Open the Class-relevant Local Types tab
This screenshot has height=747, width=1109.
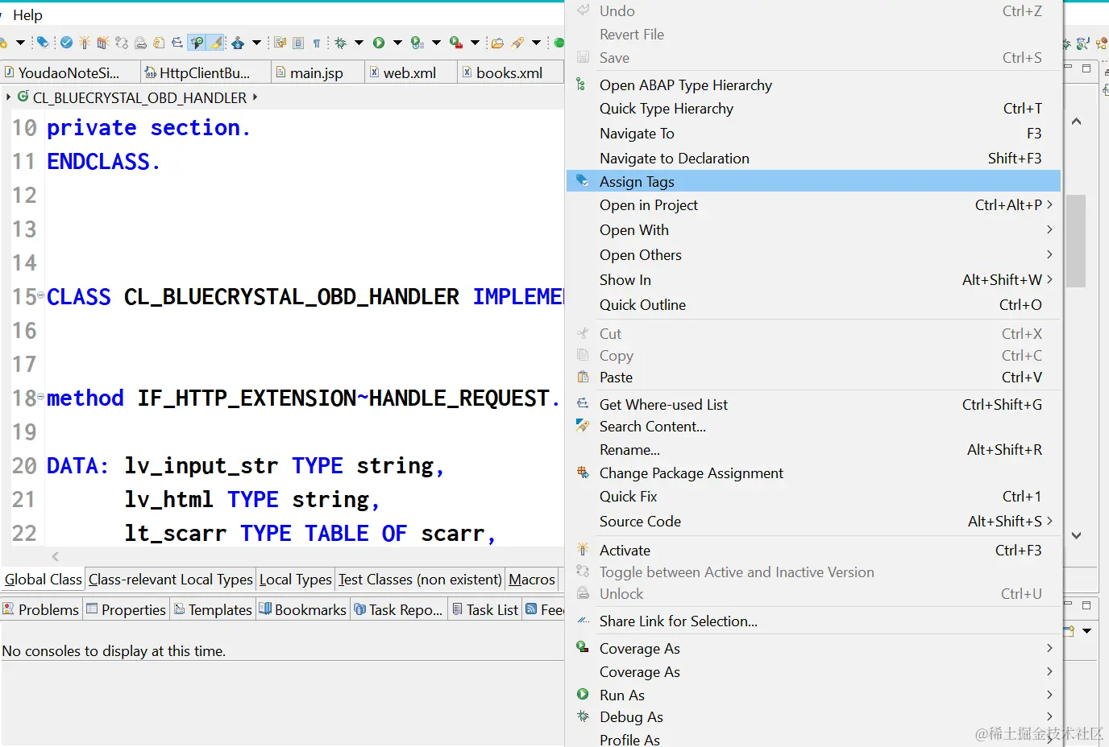click(171, 579)
